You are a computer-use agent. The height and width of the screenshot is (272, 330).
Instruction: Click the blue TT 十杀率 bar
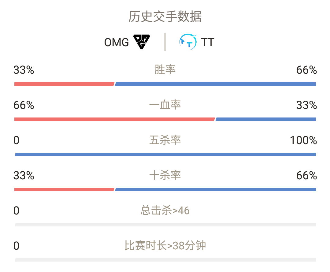pyautogui.click(x=215, y=189)
